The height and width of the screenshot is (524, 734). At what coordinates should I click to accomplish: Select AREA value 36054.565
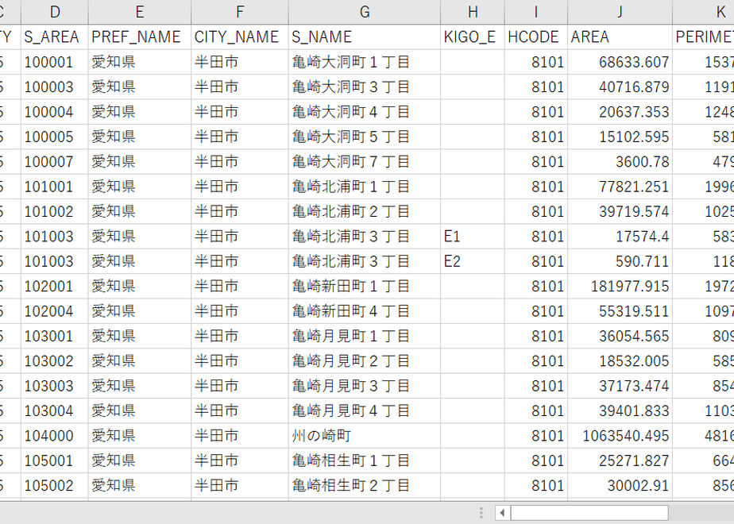[x=620, y=336]
